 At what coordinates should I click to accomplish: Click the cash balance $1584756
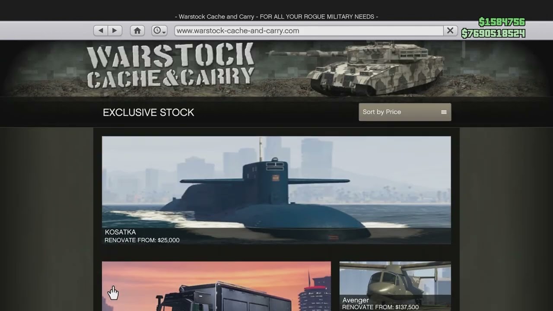click(x=502, y=22)
